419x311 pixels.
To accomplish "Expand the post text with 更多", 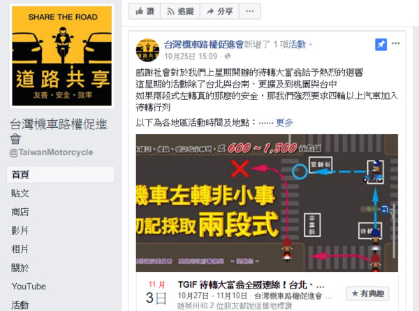I will (284, 123).
